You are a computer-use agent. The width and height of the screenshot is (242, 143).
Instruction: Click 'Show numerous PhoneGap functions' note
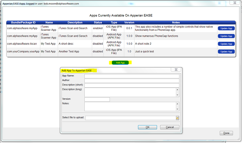tap(157, 36)
